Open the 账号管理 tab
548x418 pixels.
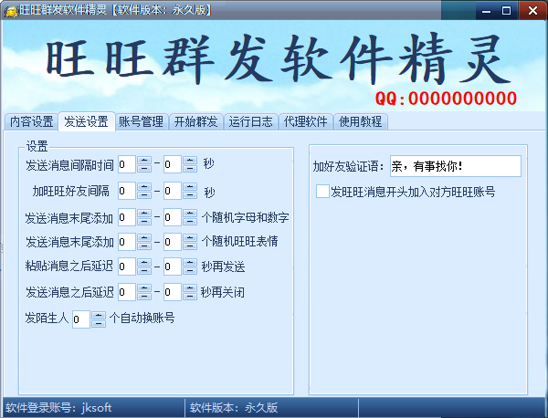(141, 121)
